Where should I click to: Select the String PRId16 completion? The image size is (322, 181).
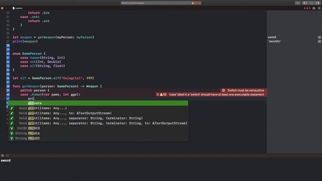(98, 133)
